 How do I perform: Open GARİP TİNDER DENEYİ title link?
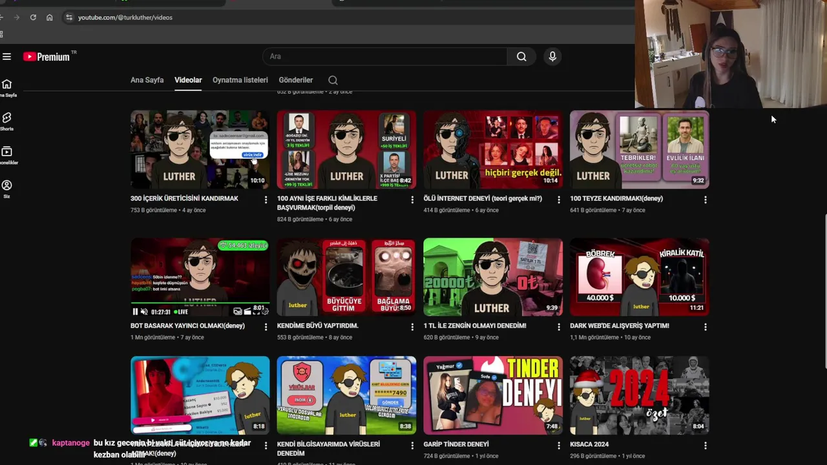point(456,444)
